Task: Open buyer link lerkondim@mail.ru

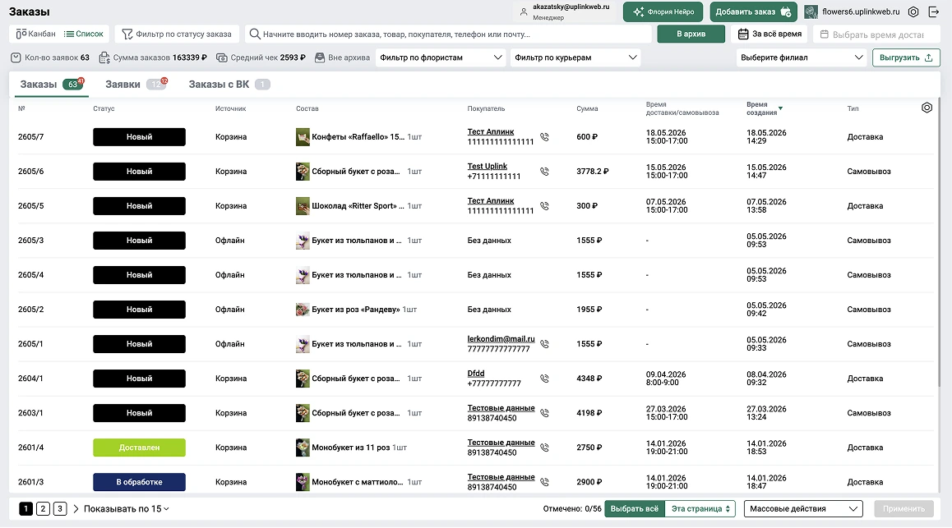Action: pos(501,339)
